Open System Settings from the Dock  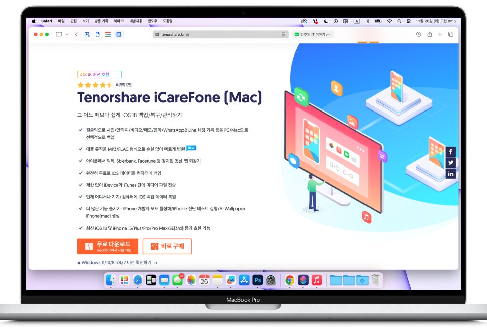[x=271, y=280]
